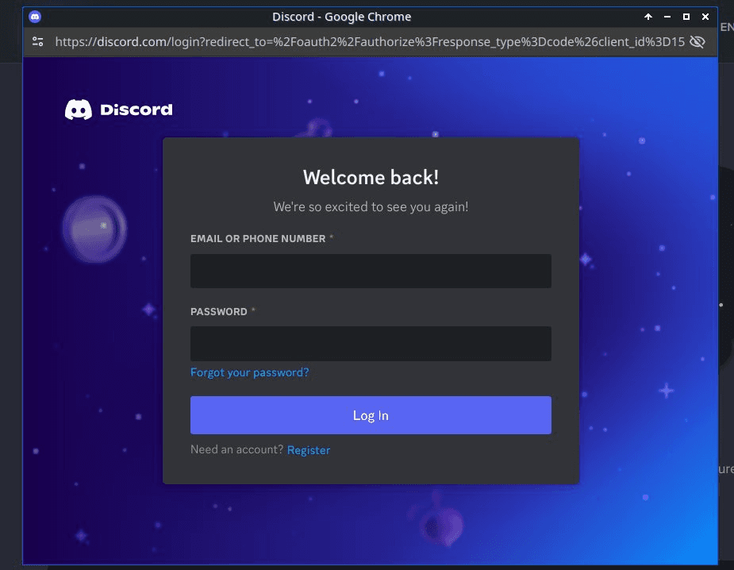
Task: Focus the Password input field
Action: pos(371,343)
